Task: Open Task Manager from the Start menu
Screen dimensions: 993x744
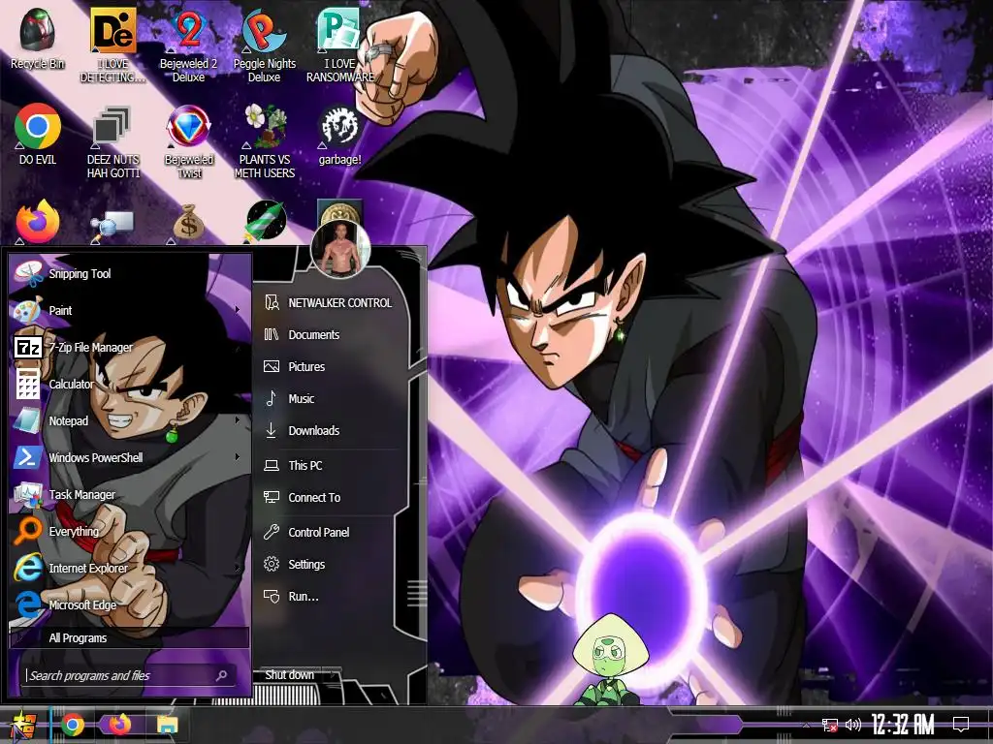Action: tap(127, 495)
